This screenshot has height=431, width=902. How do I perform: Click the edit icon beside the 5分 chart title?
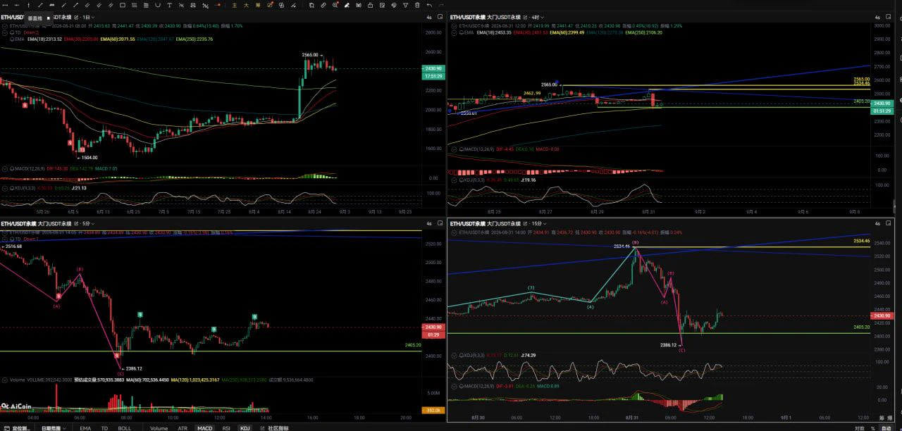pyautogui.click(x=76, y=223)
